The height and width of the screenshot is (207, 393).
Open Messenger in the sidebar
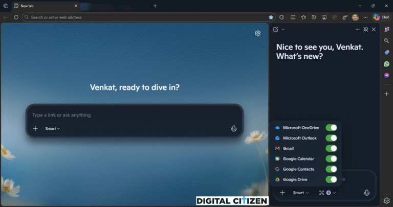[x=387, y=75]
